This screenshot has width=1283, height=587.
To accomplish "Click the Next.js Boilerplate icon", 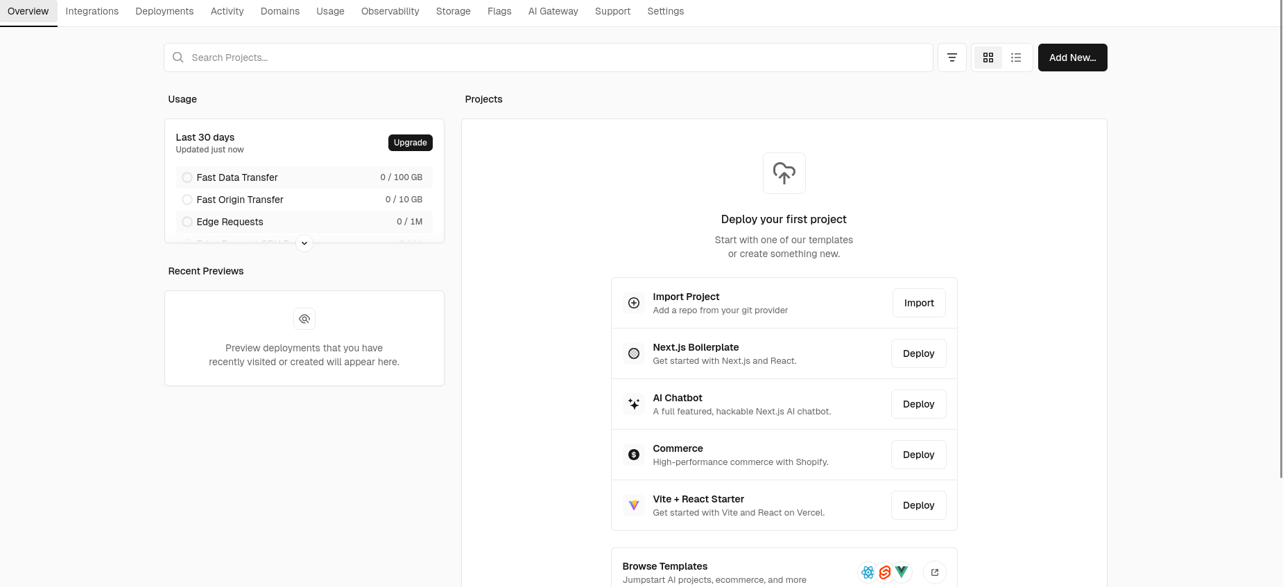I will click(634, 353).
